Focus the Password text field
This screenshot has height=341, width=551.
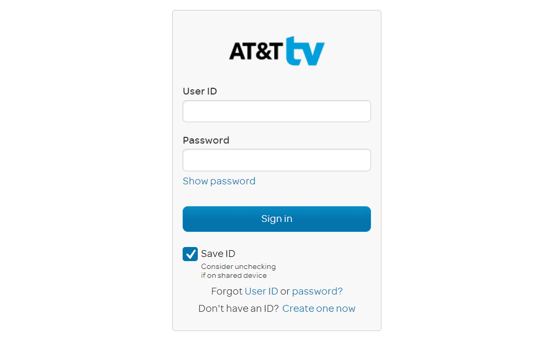coord(277,160)
